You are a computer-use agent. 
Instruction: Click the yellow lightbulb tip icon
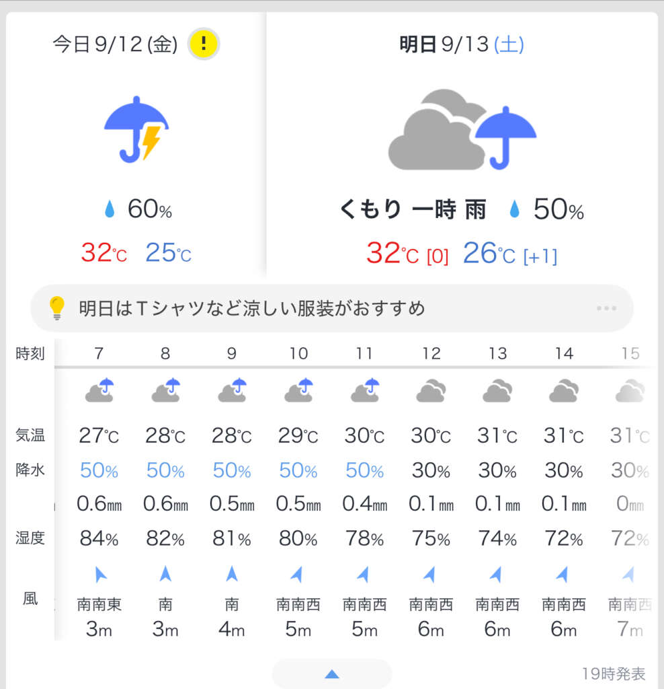tap(57, 307)
